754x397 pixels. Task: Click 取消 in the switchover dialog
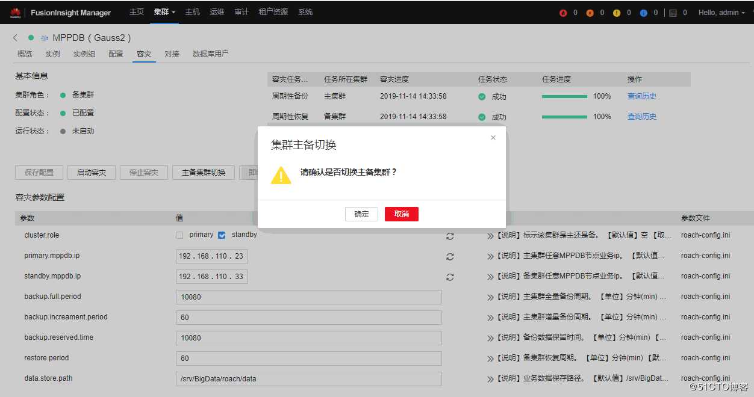coord(401,214)
